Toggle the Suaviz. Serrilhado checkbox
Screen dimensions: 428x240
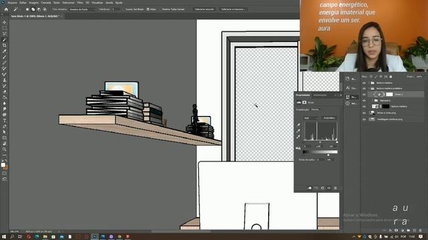[x=124, y=9]
